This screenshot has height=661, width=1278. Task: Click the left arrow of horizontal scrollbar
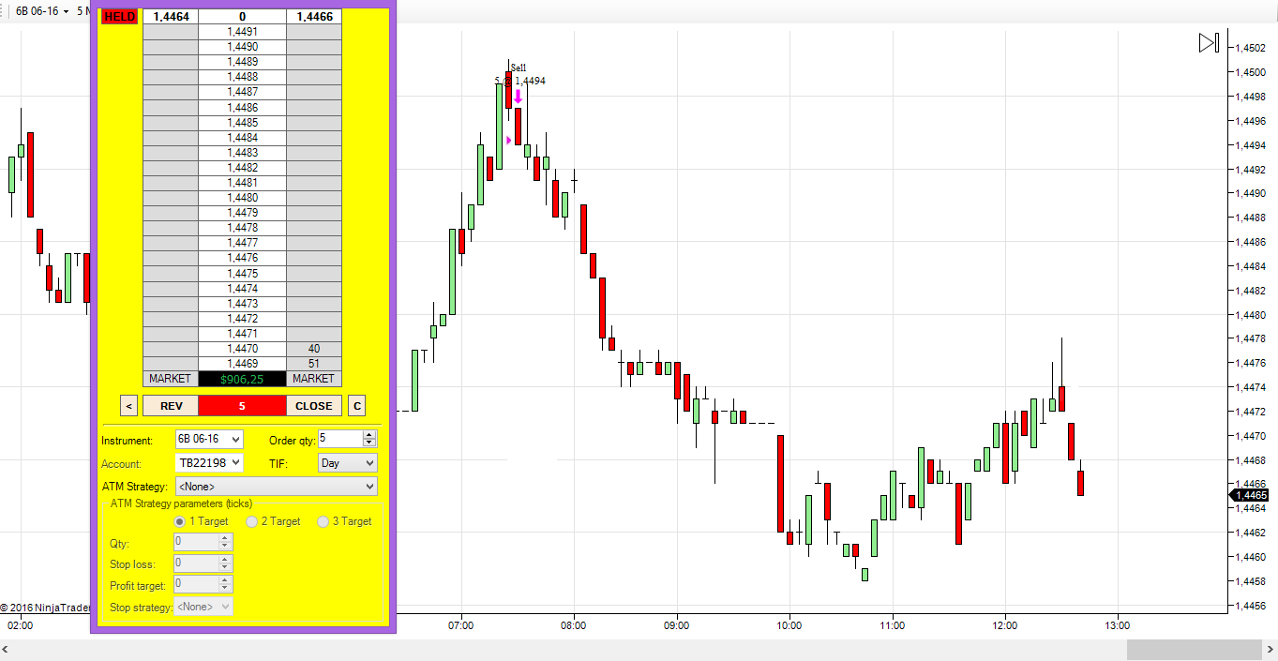[x=7, y=651]
